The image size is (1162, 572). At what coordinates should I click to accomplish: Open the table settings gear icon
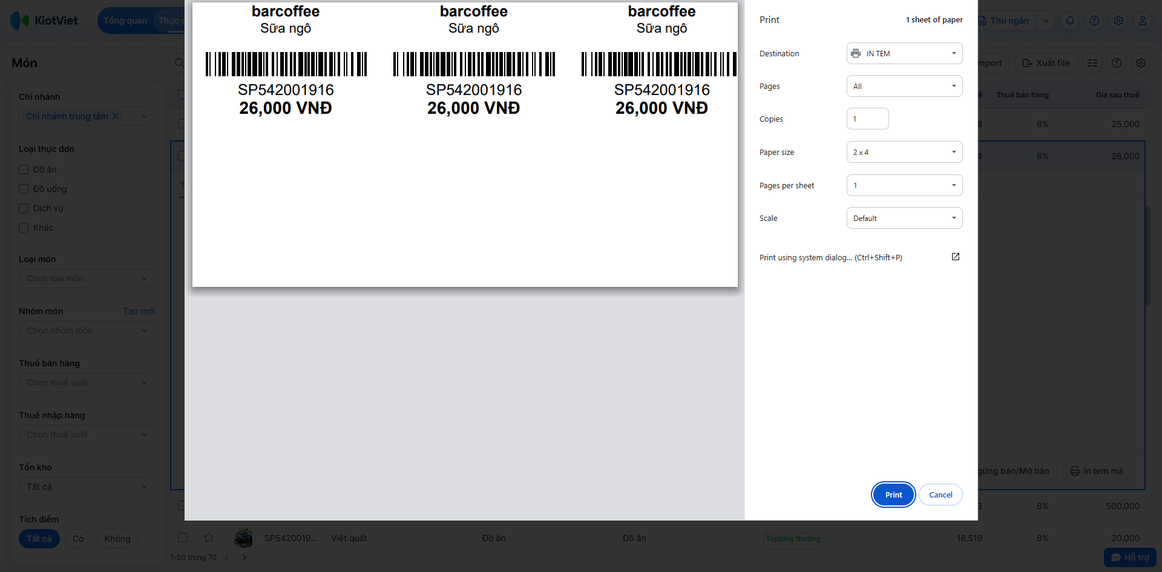coord(1141,63)
